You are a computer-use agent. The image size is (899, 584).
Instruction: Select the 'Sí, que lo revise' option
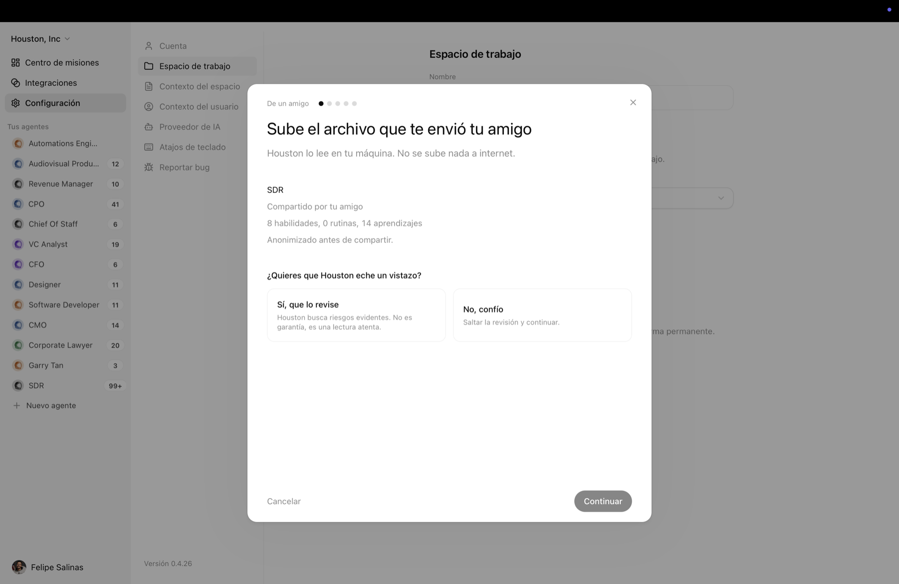pyautogui.click(x=356, y=315)
